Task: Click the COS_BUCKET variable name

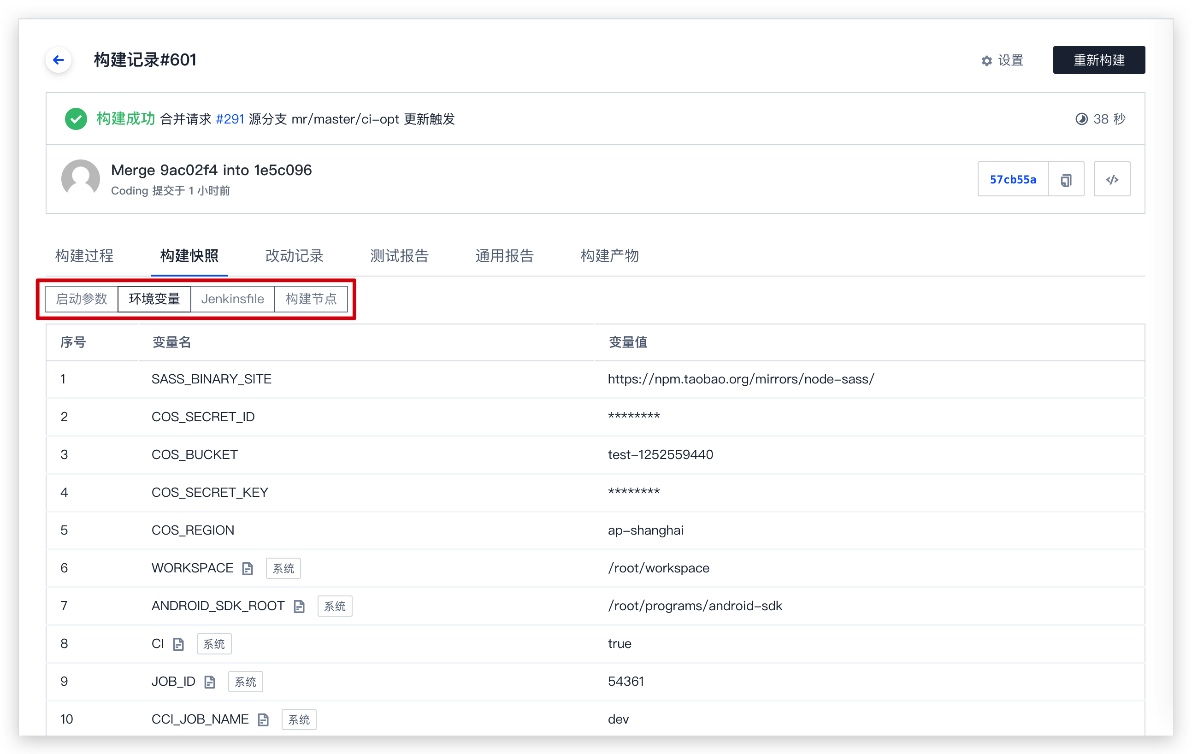Action: coord(195,454)
